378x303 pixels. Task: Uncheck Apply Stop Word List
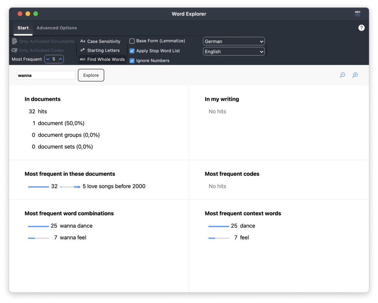pyautogui.click(x=132, y=51)
